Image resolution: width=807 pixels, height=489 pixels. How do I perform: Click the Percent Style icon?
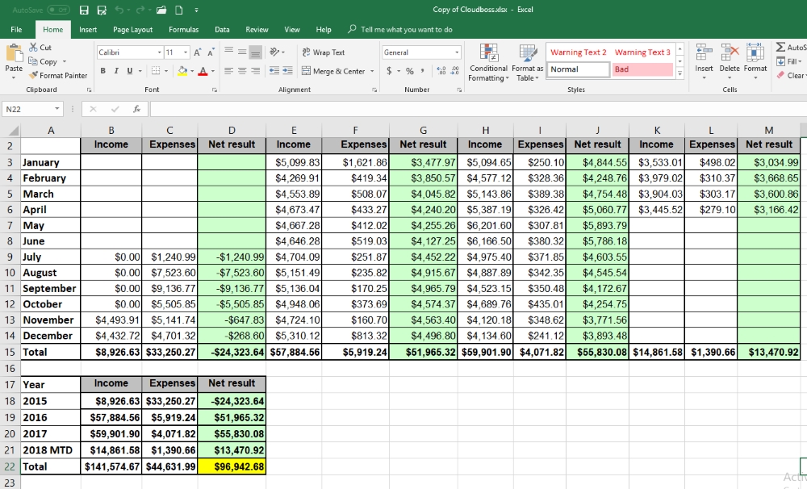[x=410, y=71]
